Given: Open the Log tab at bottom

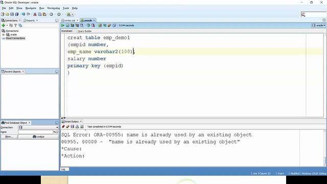Looking at the screenshot, I should (63, 169).
